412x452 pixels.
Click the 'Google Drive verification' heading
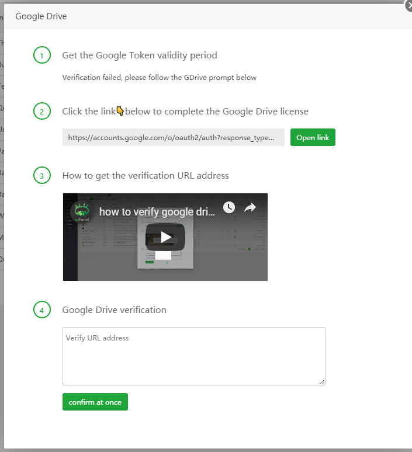(x=115, y=310)
